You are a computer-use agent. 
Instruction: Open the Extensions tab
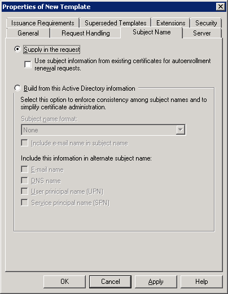[171, 23]
